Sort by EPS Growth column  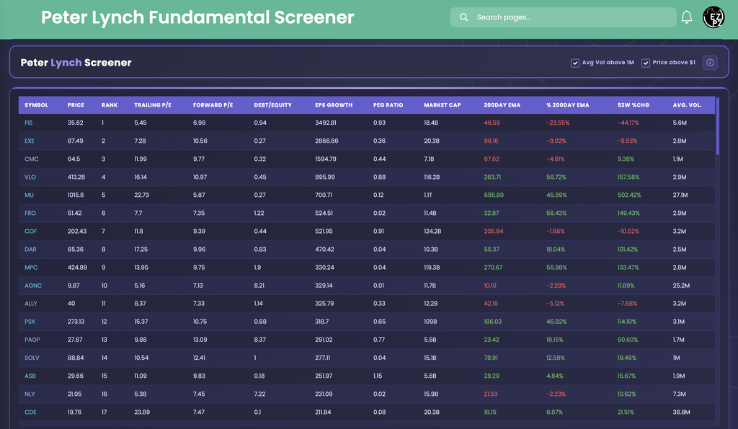point(334,105)
